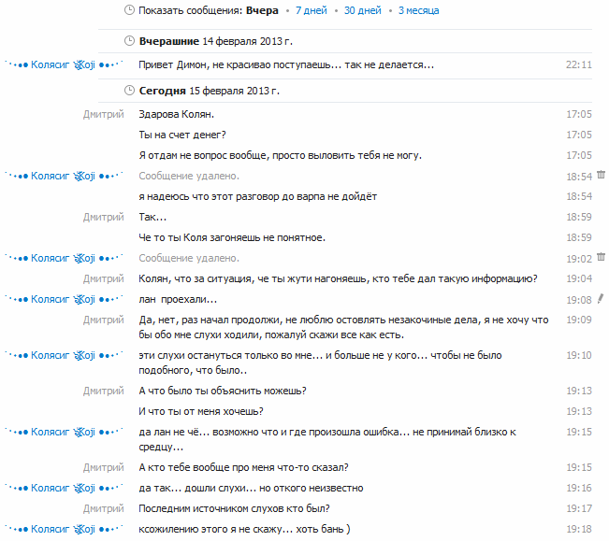Show messages from 30 дней
The height and width of the screenshot is (541, 609).
tap(362, 10)
